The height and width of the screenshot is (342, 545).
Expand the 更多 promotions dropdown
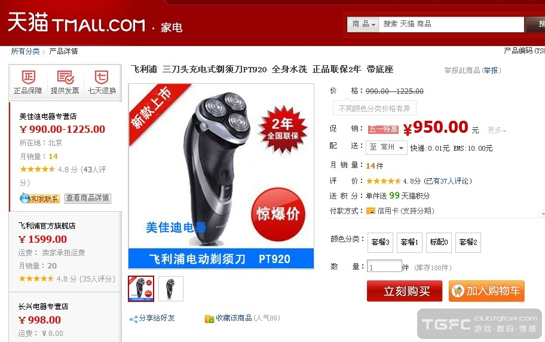coord(497,130)
